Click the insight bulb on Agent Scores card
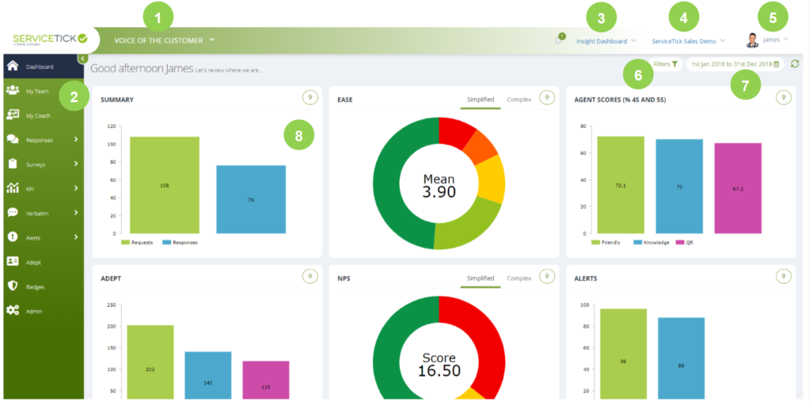Viewport: 809px width, 405px height. [784, 97]
